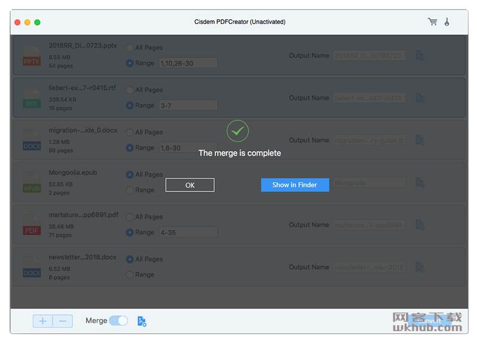Image resolution: width=477 pixels, height=343 pixels.
Task: Click output name field migration-...ry-guide_0
Action: pos(369,140)
